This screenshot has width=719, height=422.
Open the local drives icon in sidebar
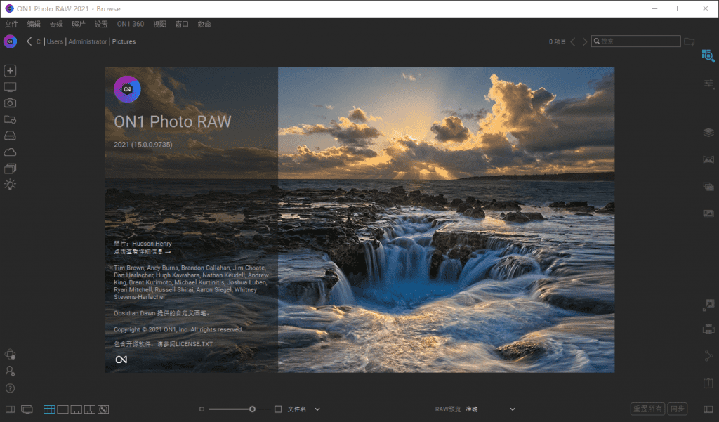point(10,136)
